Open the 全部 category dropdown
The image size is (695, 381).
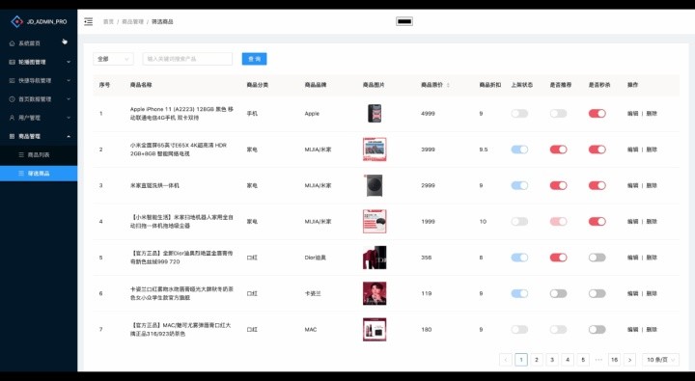(x=113, y=59)
